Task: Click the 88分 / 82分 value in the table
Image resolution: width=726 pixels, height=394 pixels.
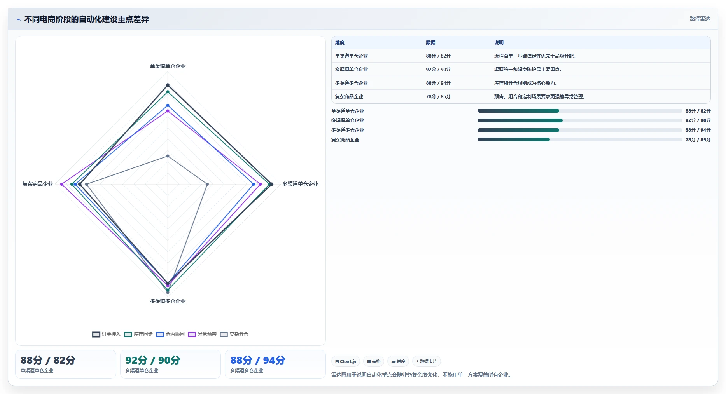Action: pyautogui.click(x=438, y=56)
